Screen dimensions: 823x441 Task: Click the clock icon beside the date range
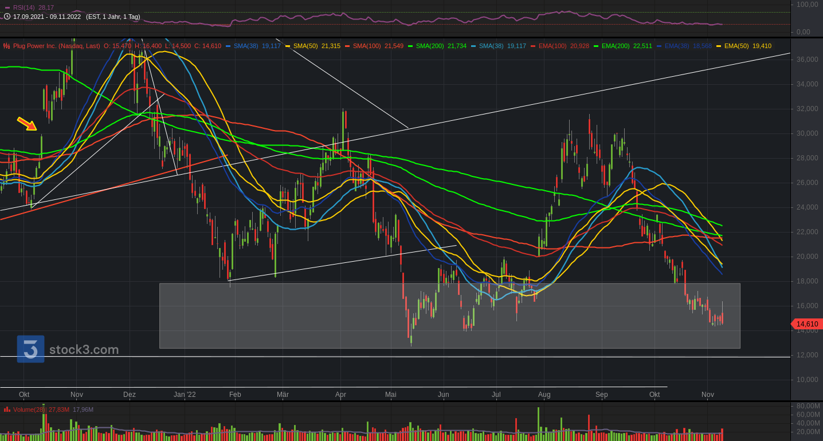pos(7,17)
